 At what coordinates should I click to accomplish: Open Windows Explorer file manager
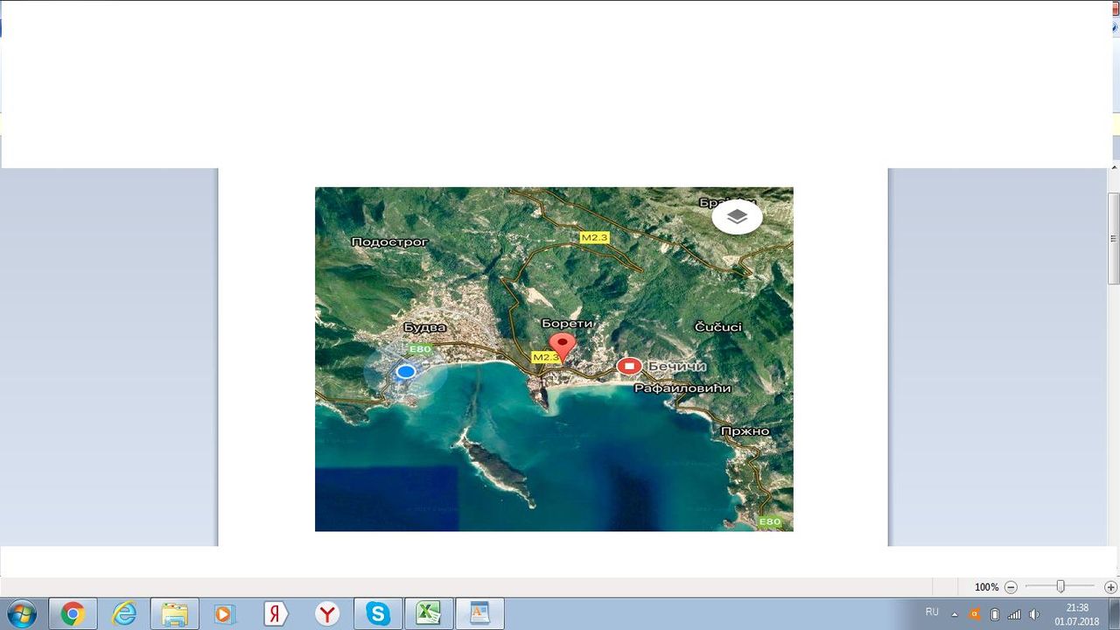click(x=175, y=613)
